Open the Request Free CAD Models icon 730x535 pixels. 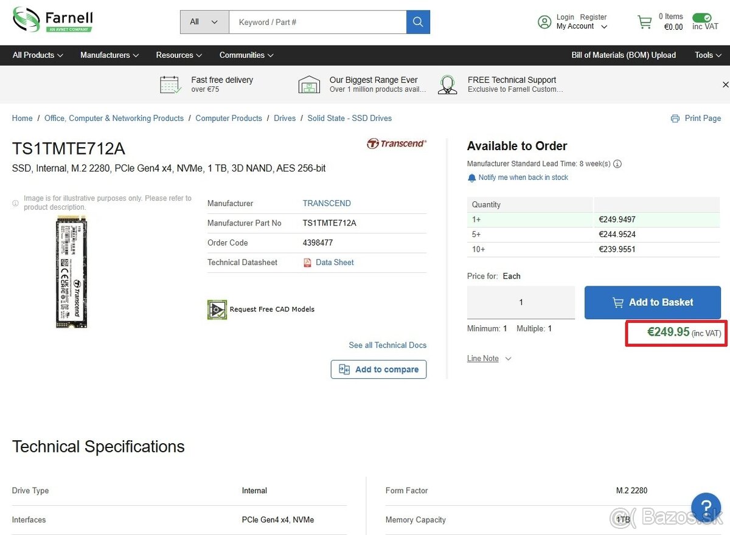217,309
